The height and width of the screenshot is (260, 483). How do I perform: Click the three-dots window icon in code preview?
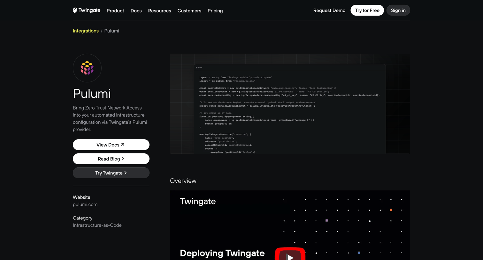pyautogui.click(x=199, y=68)
